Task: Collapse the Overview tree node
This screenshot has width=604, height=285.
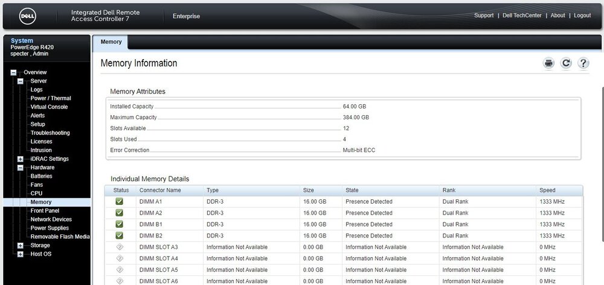Action: click(x=13, y=72)
